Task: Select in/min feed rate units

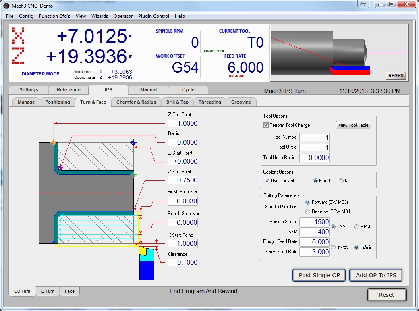Action: click(x=357, y=247)
